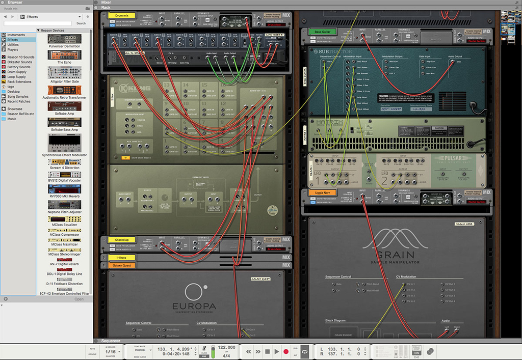Click the rewind transport button

pos(248,351)
